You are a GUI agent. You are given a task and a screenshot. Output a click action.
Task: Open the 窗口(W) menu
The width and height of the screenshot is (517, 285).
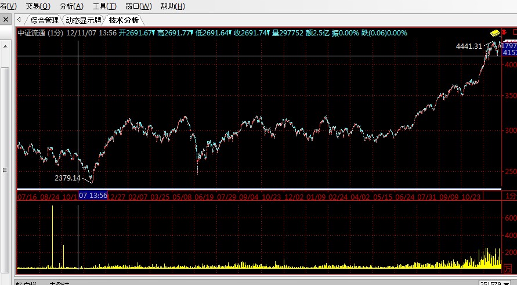138,6
